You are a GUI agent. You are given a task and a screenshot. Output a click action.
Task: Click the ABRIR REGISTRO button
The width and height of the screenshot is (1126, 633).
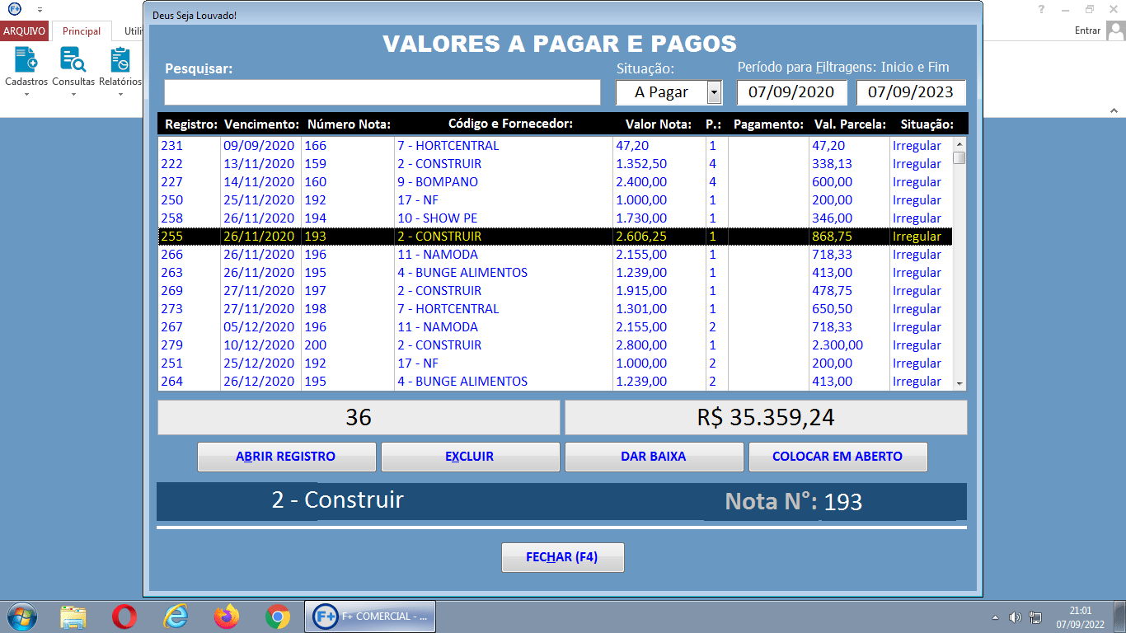pos(286,456)
